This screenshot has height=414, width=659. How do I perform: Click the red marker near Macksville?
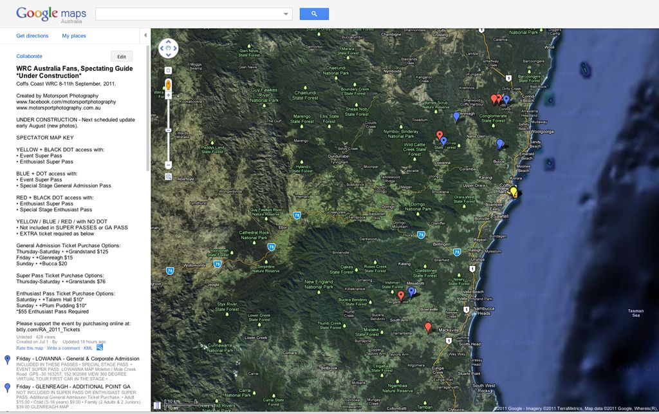[x=428, y=328]
